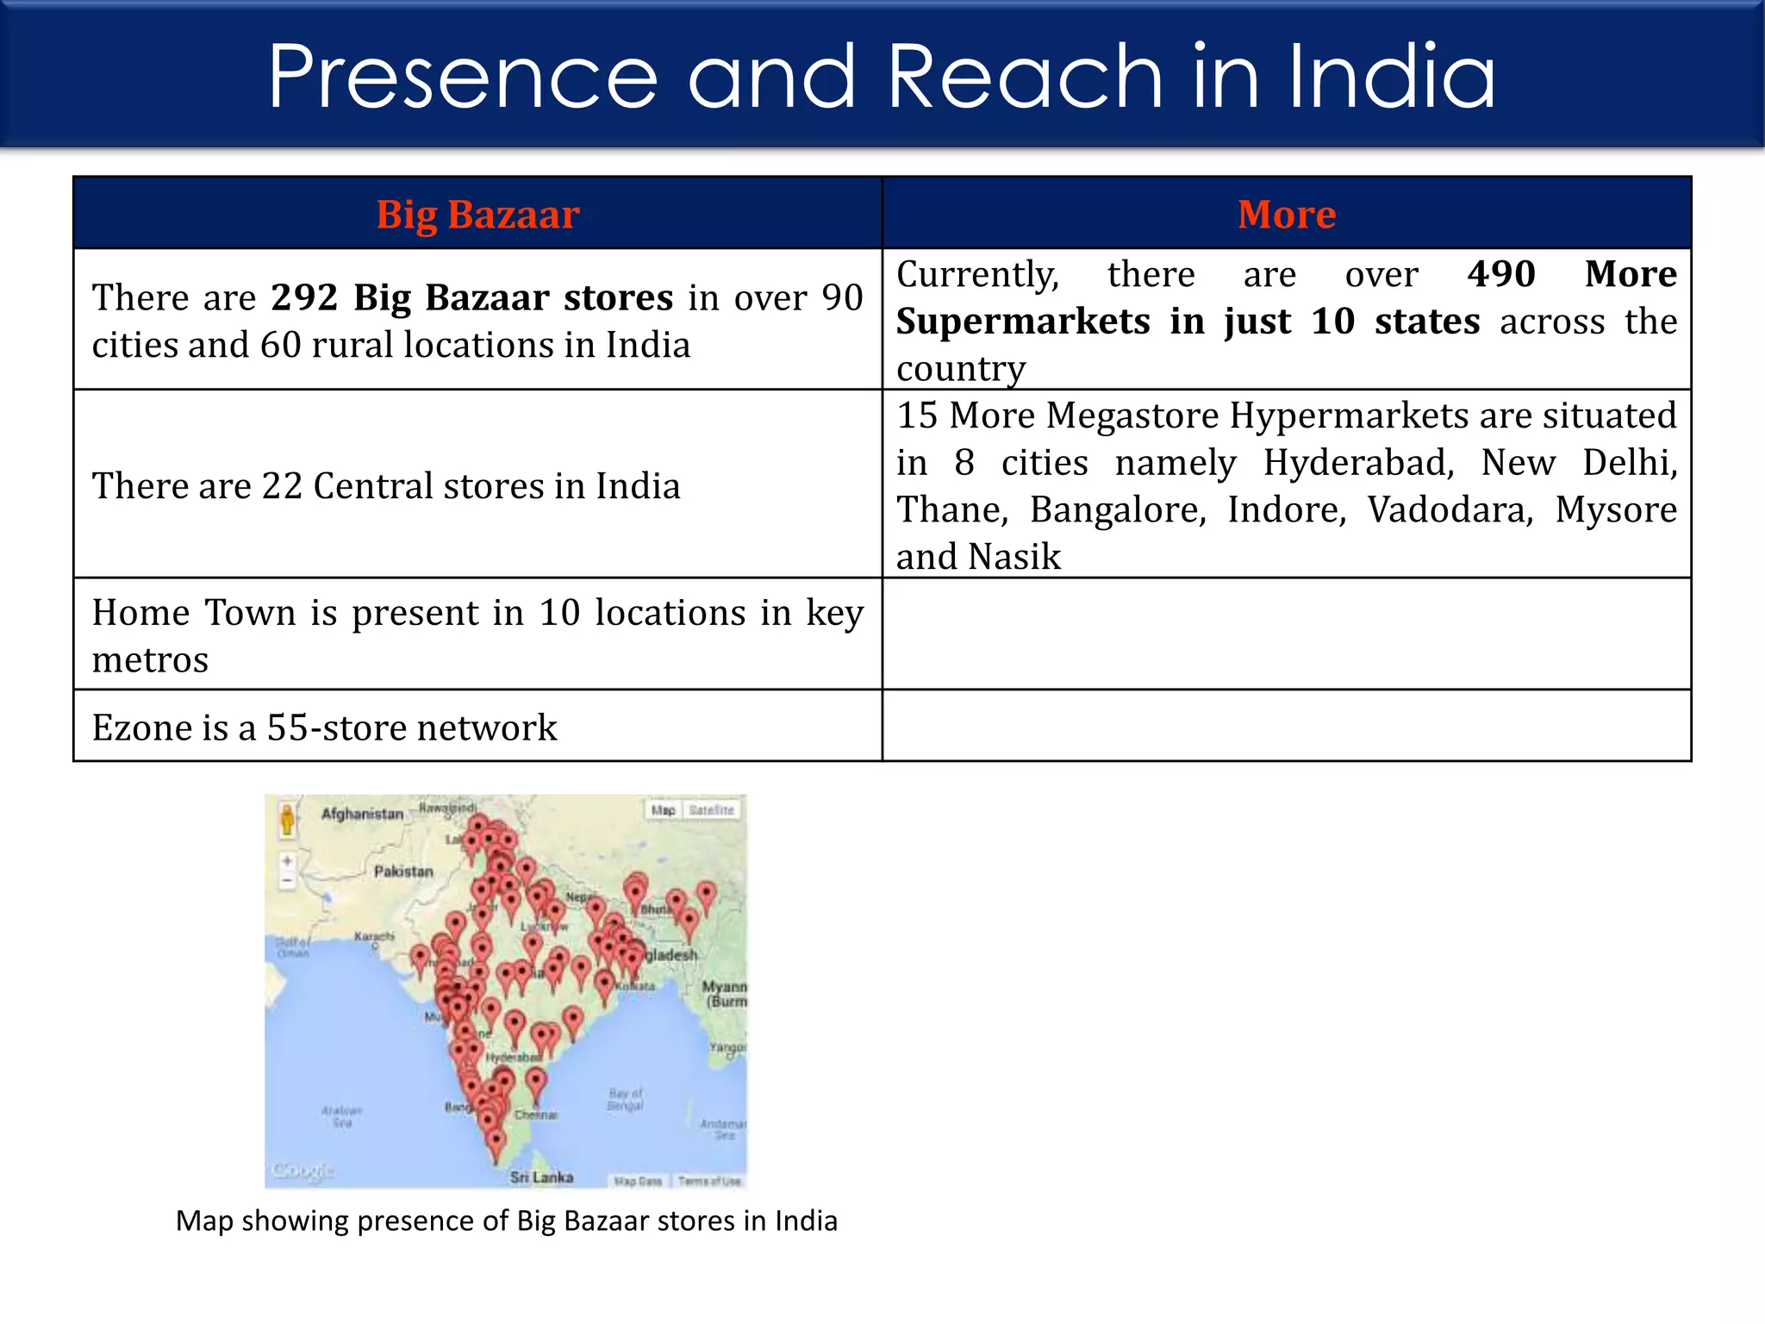Switch to 'Satellite' view on the map
This screenshot has height=1324, width=1765.
click(x=711, y=810)
